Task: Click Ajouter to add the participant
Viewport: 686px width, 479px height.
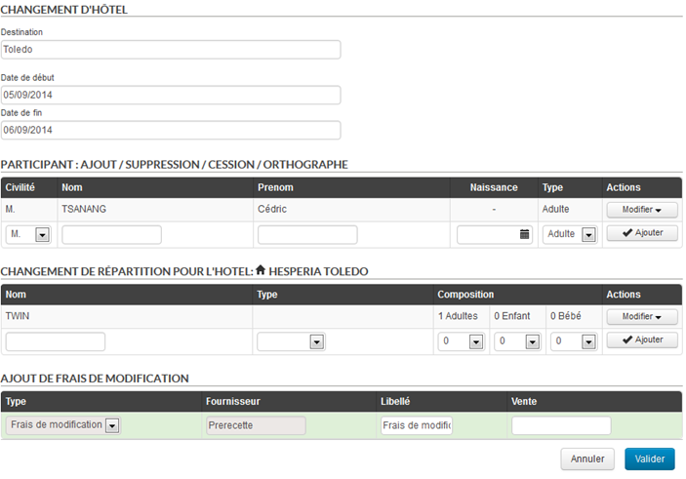Action: click(641, 233)
